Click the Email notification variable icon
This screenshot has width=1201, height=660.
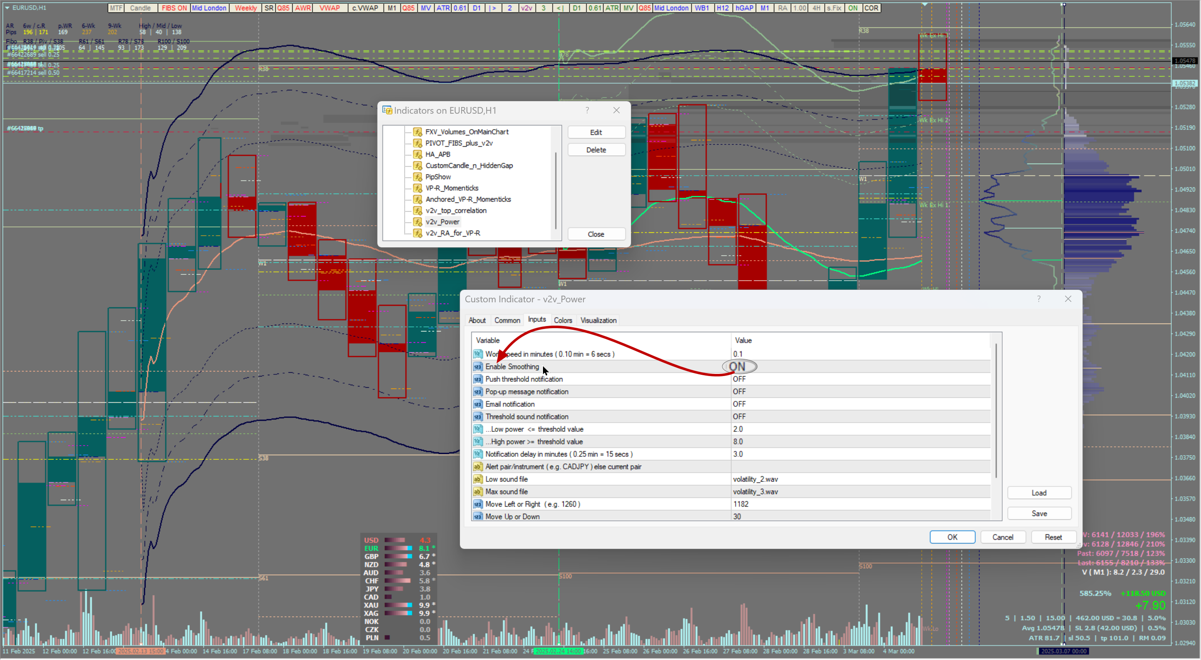click(477, 404)
